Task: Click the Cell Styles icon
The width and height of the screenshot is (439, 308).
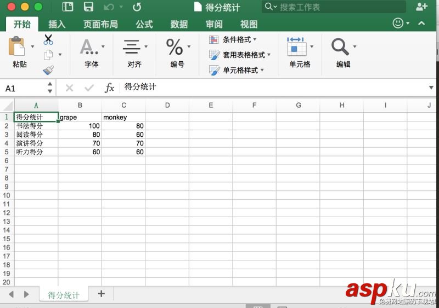Action: (214, 70)
